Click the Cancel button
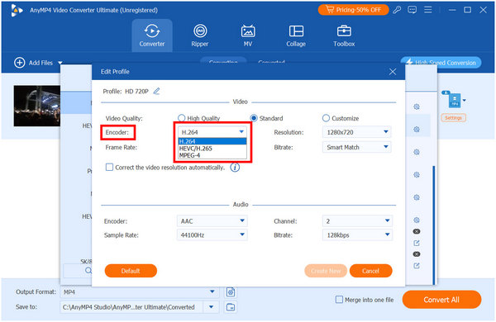The width and height of the screenshot is (496, 322). (x=370, y=271)
